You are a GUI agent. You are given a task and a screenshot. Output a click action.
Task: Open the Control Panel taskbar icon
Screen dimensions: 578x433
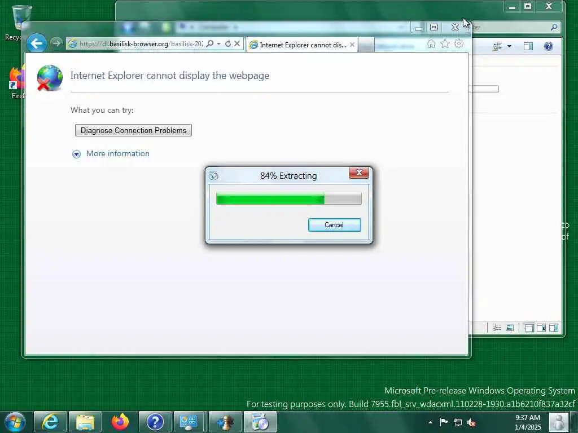(x=189, y=422)
